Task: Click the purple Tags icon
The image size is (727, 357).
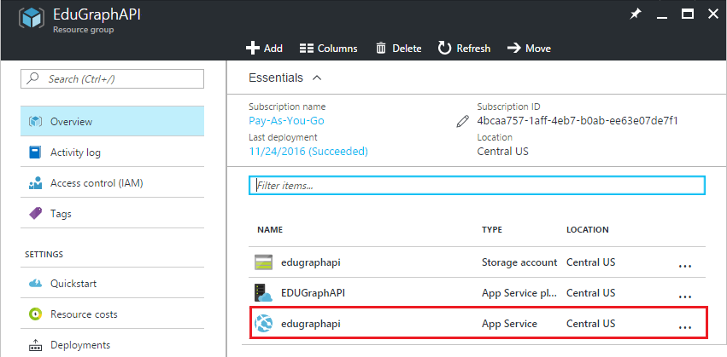Action: tap(35, 214)
